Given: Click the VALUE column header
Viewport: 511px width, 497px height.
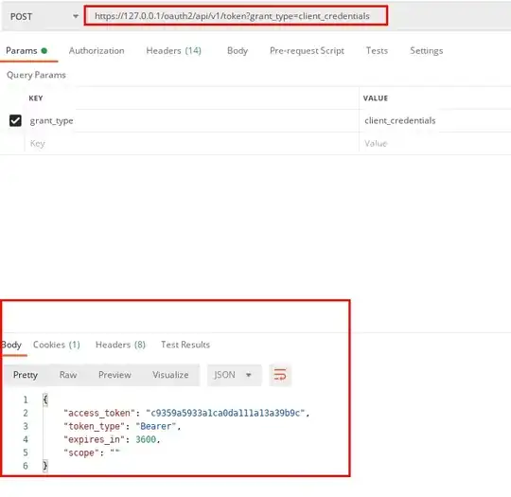Looking at the screenshot, I should 376,98.
